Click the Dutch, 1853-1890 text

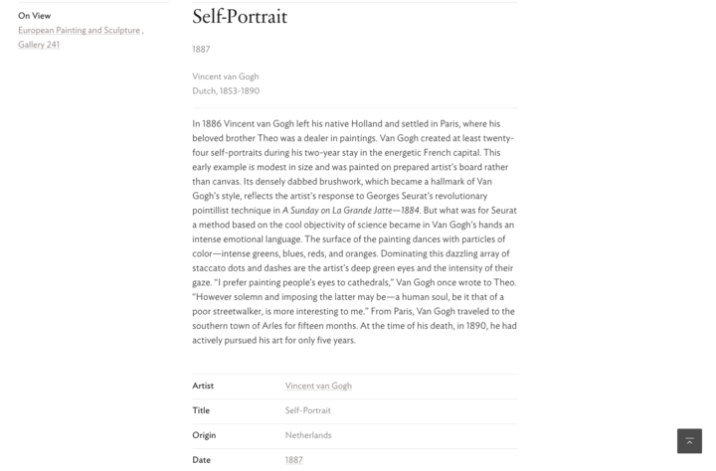point(226,90)
